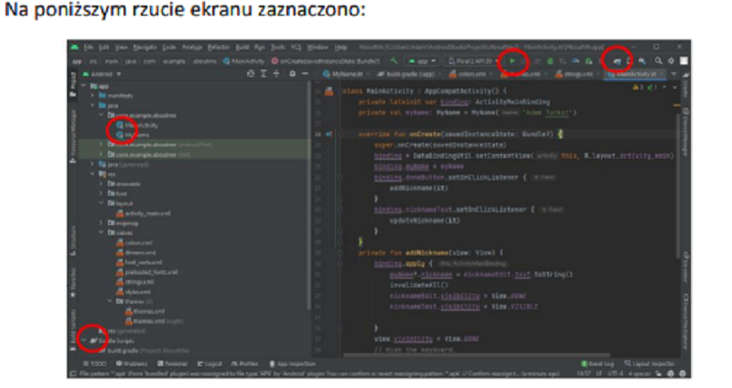This screenshot has width=732, height=388.
Task: Open the Terminal tool window
Action: (x=172, y=363)
